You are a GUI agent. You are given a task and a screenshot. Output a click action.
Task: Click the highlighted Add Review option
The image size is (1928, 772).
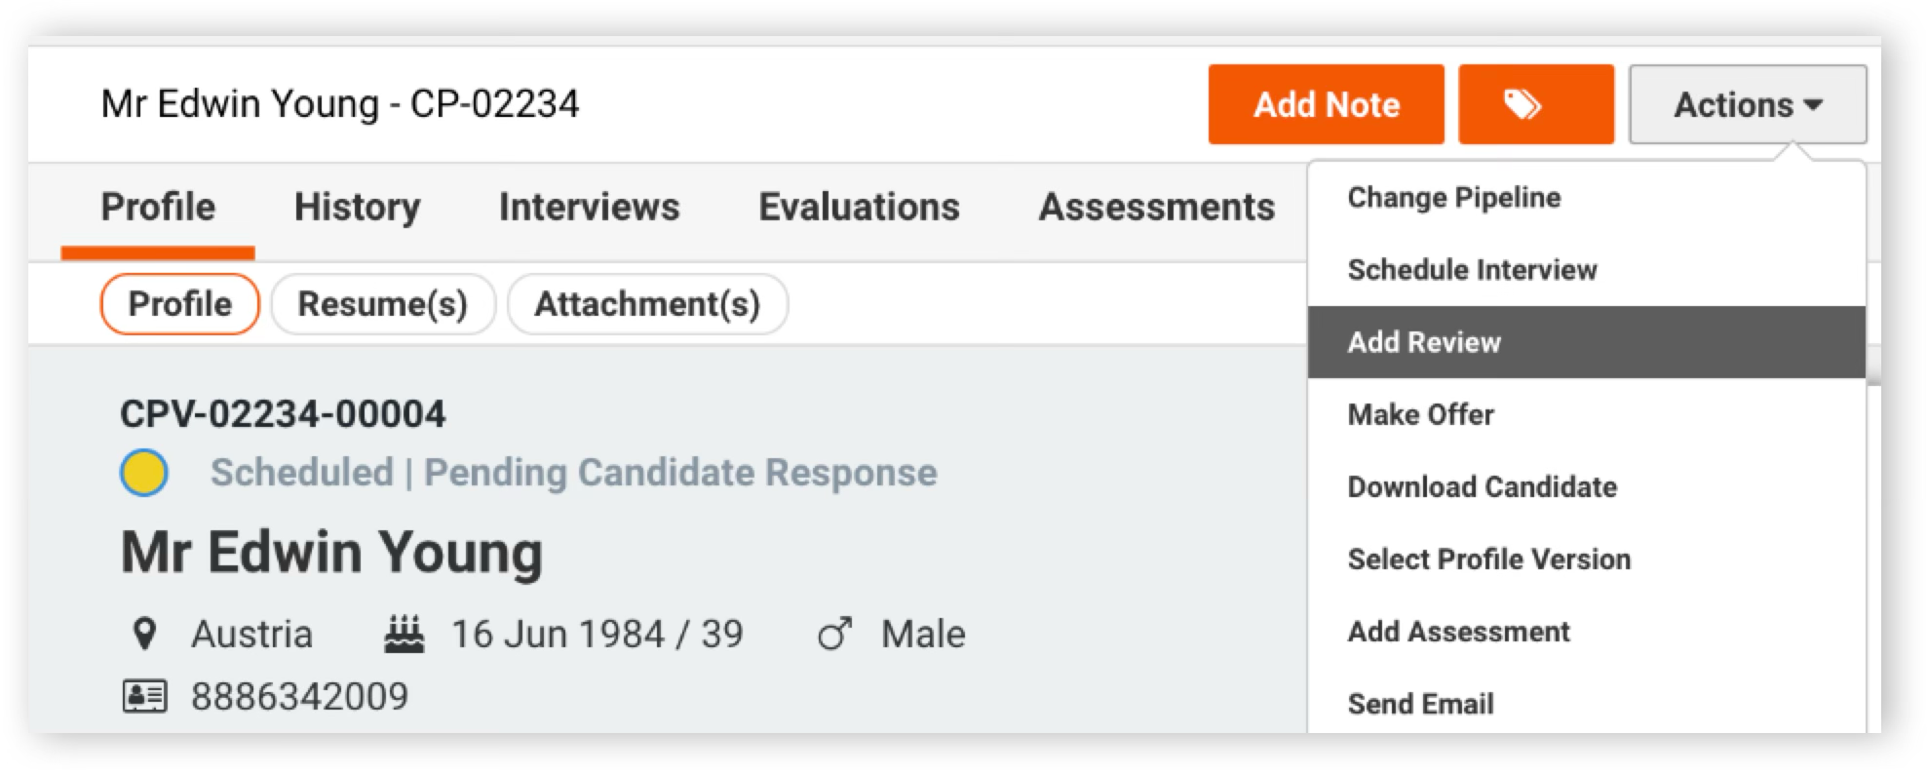tap(1587, 342)
